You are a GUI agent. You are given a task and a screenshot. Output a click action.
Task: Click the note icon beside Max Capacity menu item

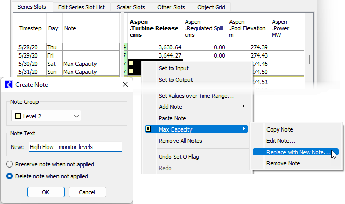148,129
